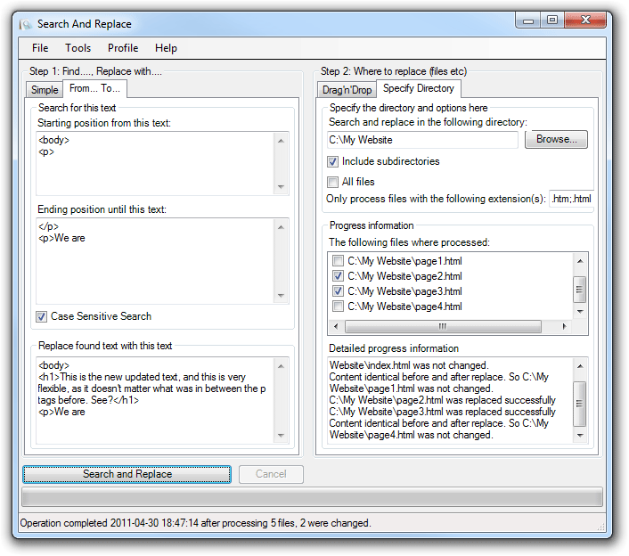Select the Specify Directory tab
Viewport: 629px width, 556px height.
coord(418,88)
